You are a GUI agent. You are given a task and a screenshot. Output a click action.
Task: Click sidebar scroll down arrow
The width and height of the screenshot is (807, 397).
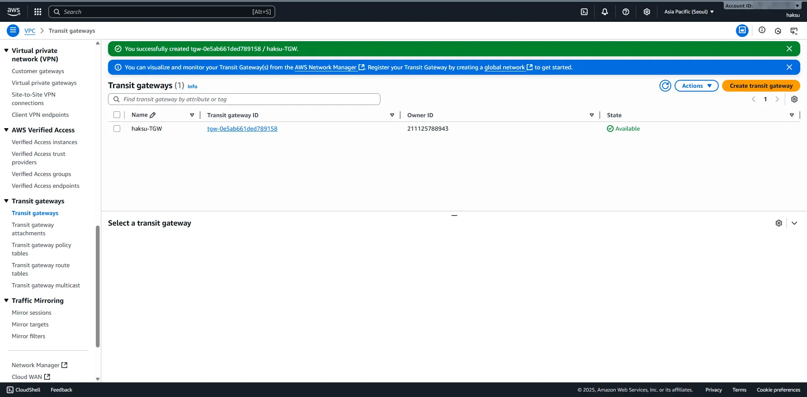click(98, 379)
